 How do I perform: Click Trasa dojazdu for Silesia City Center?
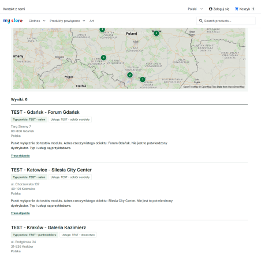20,213
